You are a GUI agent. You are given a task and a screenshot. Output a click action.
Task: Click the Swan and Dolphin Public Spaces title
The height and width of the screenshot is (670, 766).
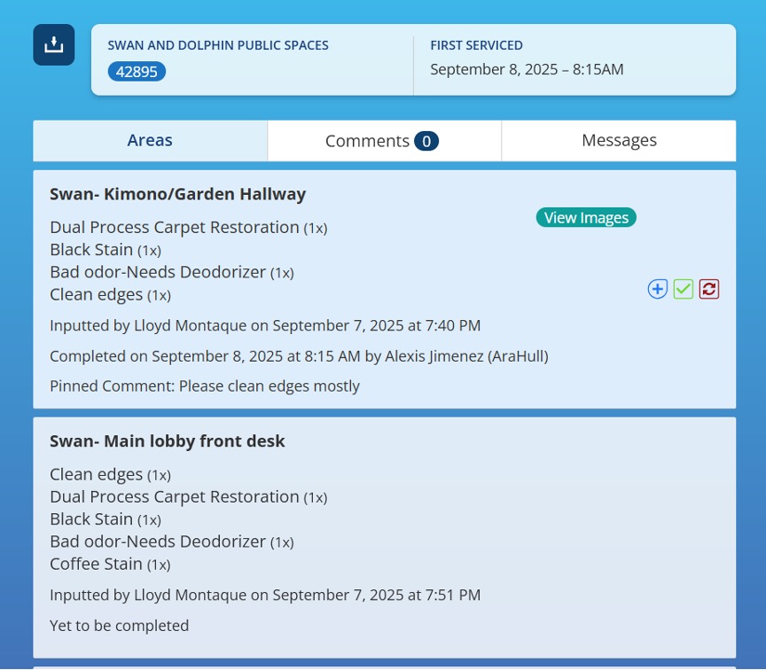(218, 45)
